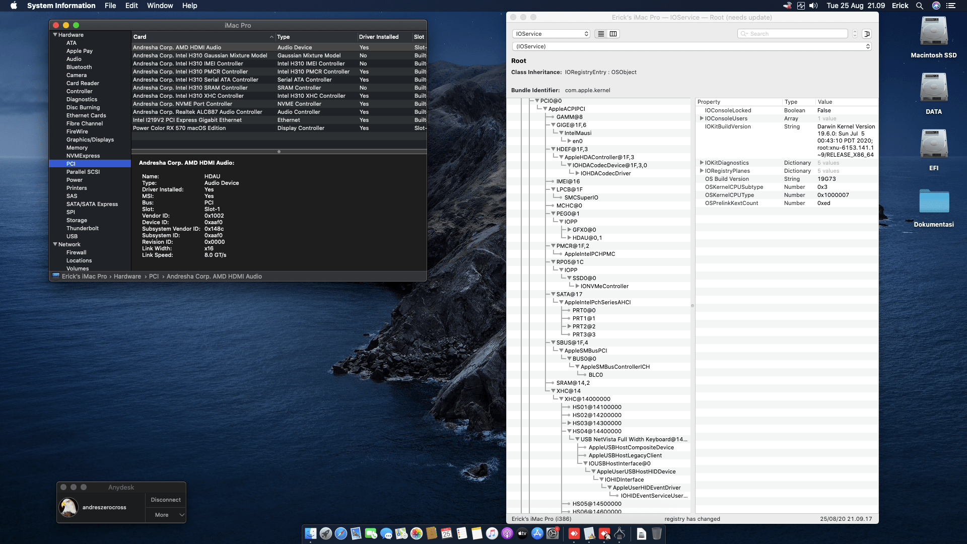Screen dimensions: 967x544
Task: Open the Help menu
Action: point(189,6)
